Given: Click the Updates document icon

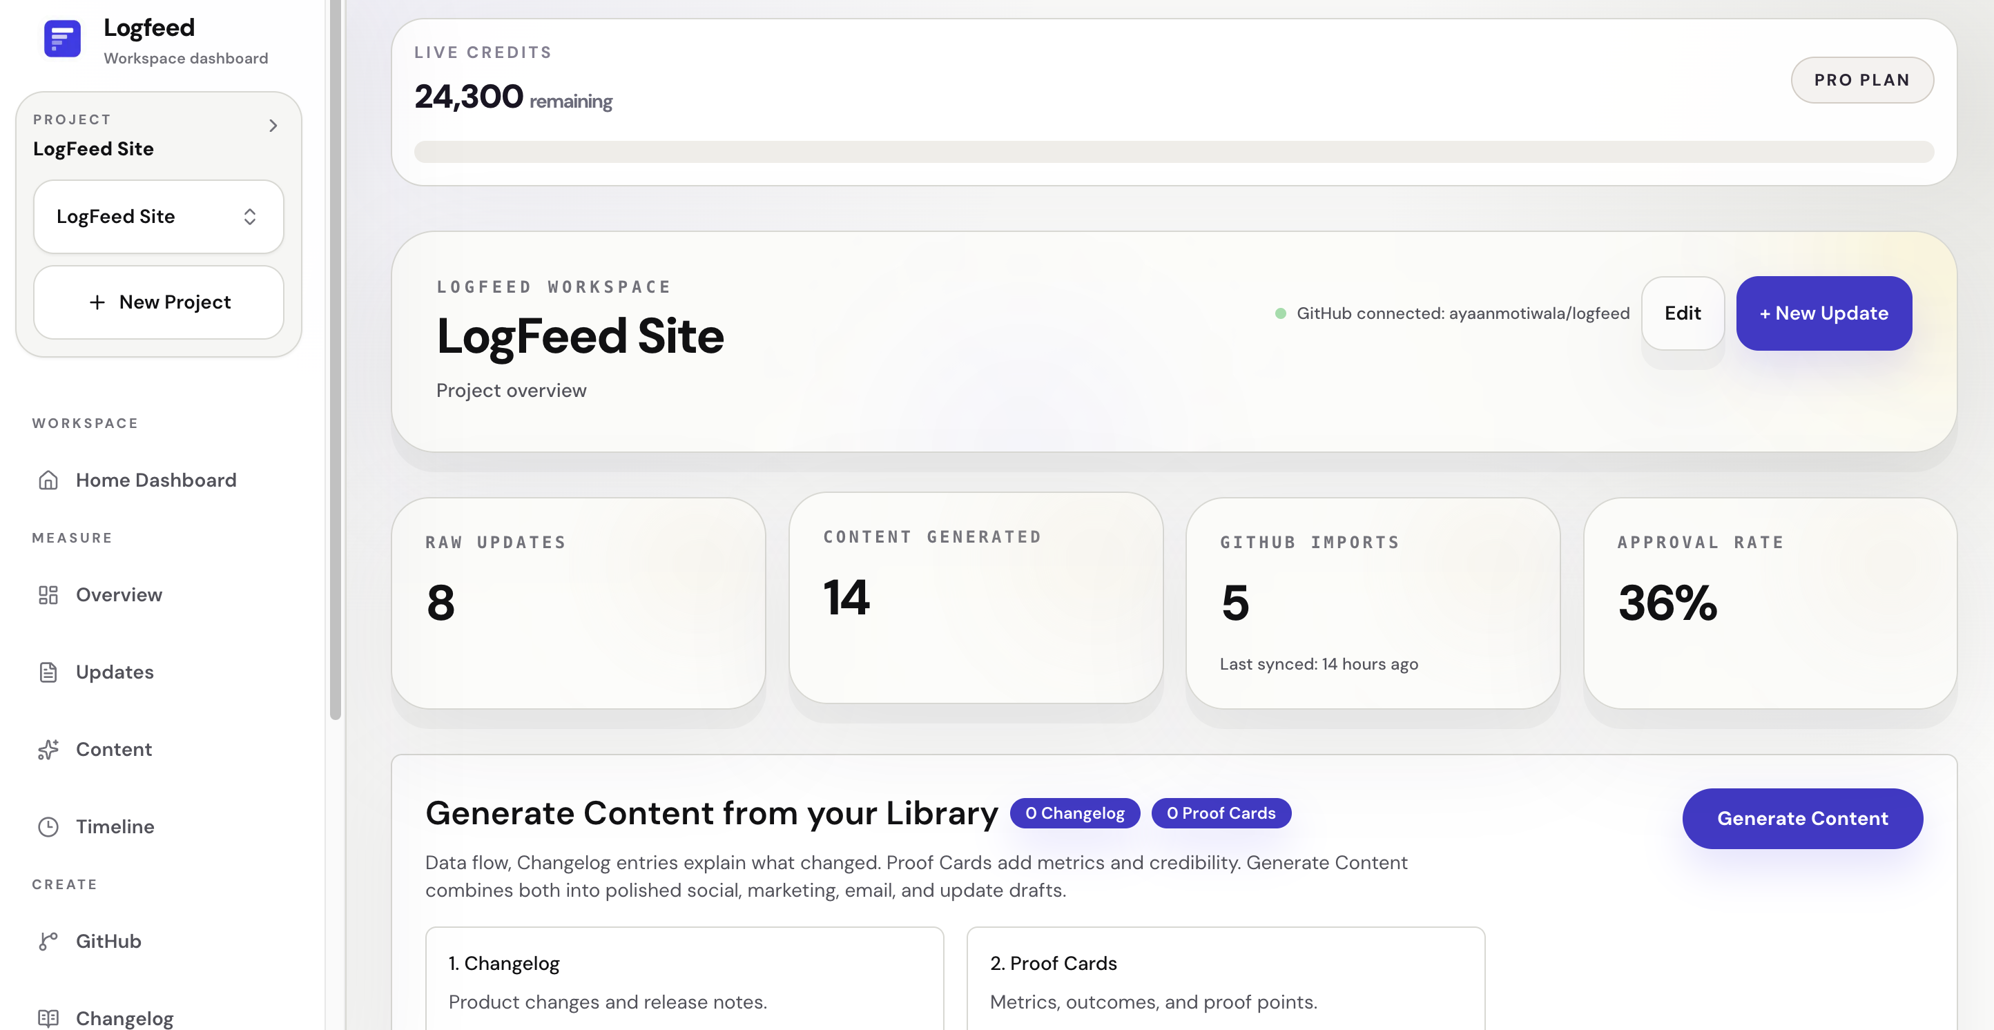Looking at the screenshot, I should [48, 672].
